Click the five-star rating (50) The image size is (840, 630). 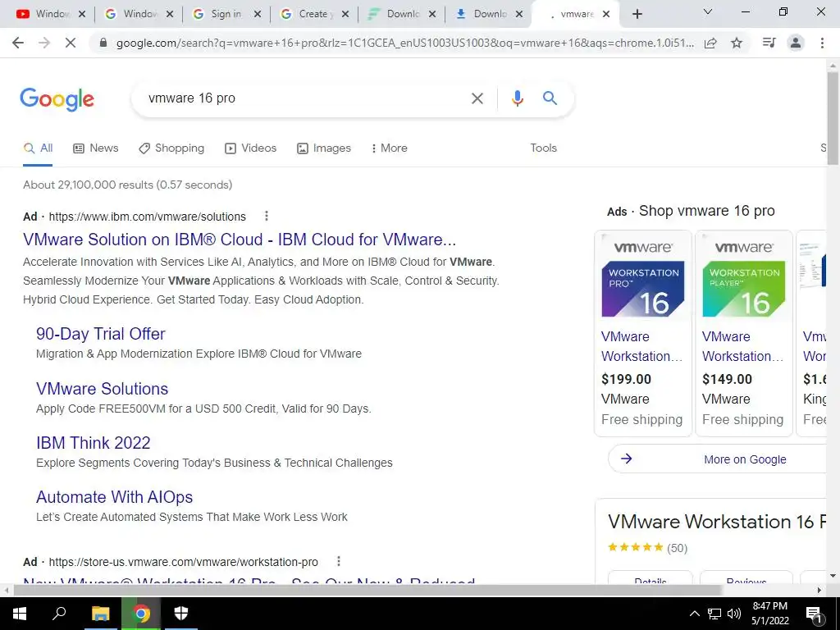[x=647, y=547]
